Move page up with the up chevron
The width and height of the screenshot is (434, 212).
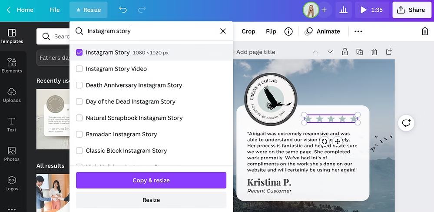(315, 52)
